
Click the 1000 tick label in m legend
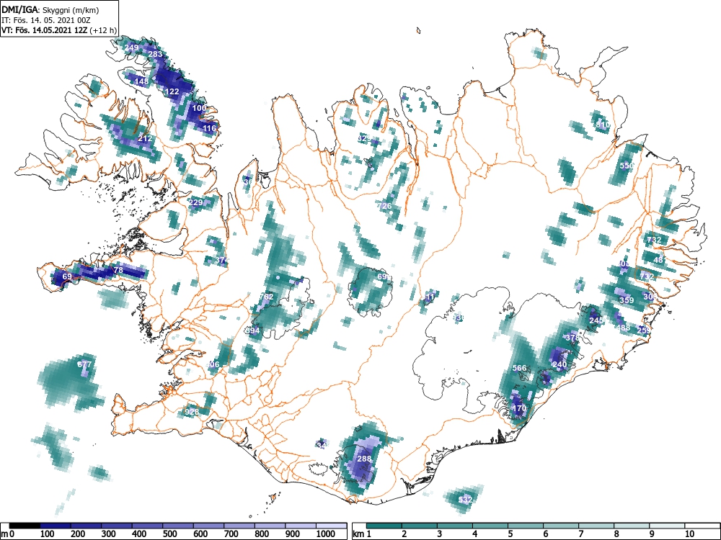[x=326, y=534]
